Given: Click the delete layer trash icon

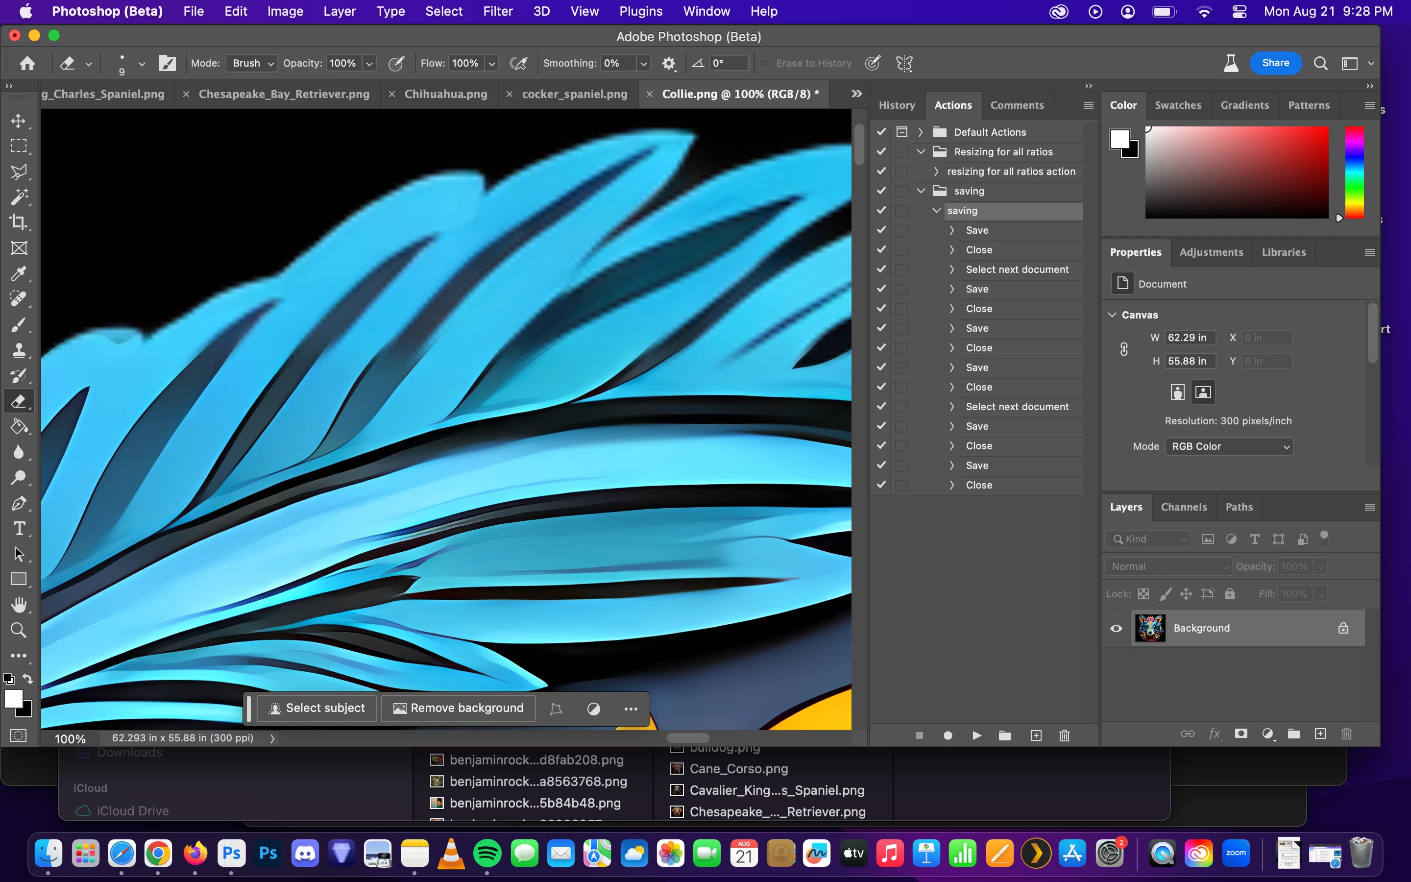Looking at the screenshot, I should [1346, 734].
